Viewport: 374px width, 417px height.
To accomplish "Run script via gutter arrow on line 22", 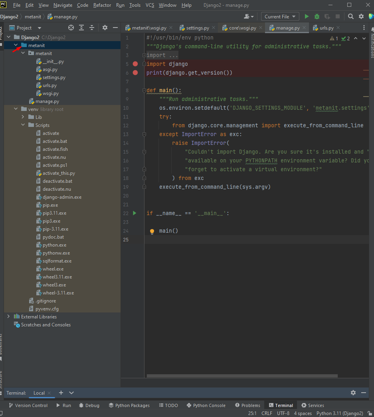I will [x=135, y=213].
